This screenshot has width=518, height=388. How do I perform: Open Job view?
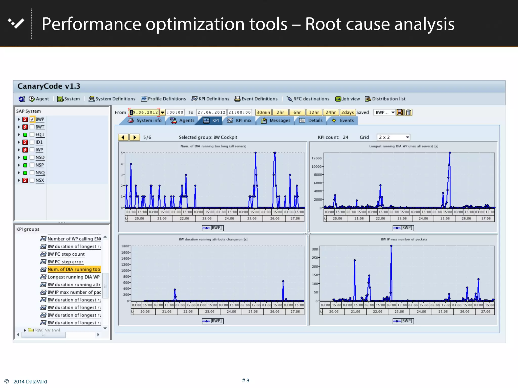pyautogui.click(x=348, y=99)
